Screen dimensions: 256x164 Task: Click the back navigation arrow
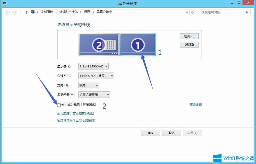click(7, 12)
